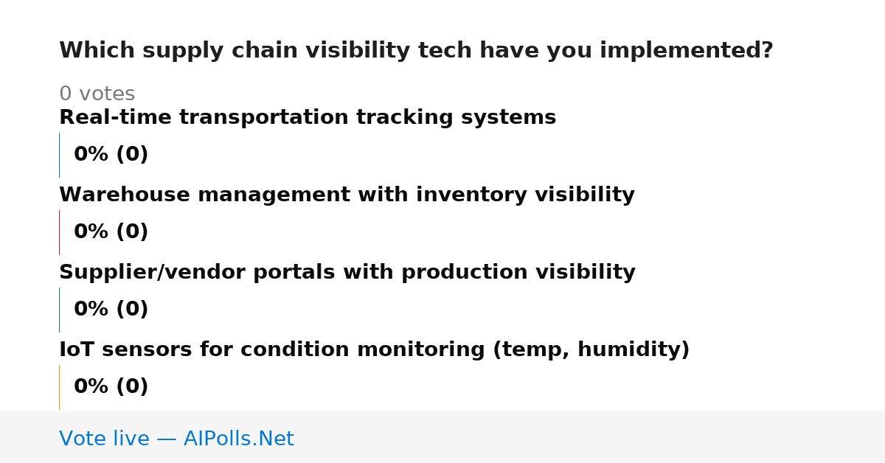Click the blue bar under Real-time transportation tracking
The image size is (885, 463).
pyautogui.click(x=59, y=155)
